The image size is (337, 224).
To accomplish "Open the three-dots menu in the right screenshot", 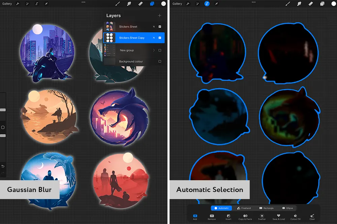I will coord(254,2).
